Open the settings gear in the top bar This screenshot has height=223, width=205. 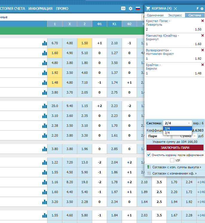coord(130,9)
